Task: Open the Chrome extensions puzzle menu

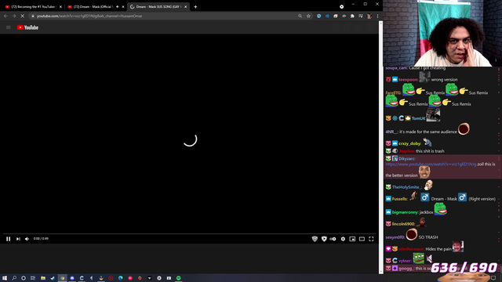Action: (x=352, y=16)
